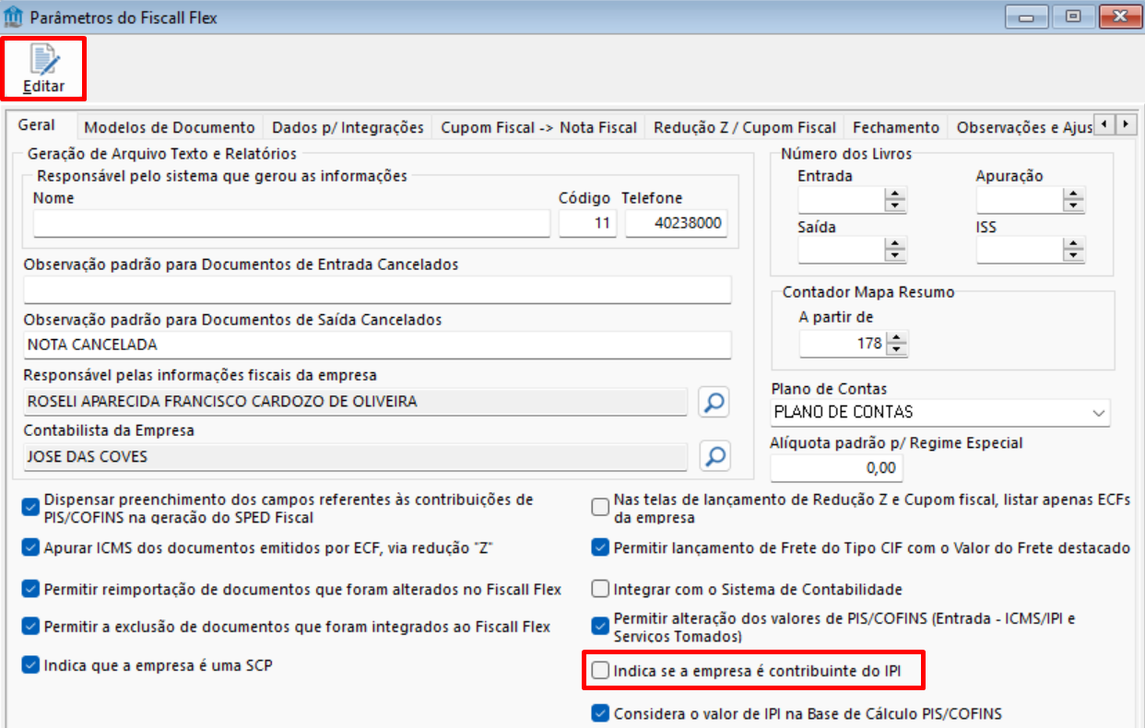Click the Entrada number field
1145x728 pixels.
tap(841, 200)
